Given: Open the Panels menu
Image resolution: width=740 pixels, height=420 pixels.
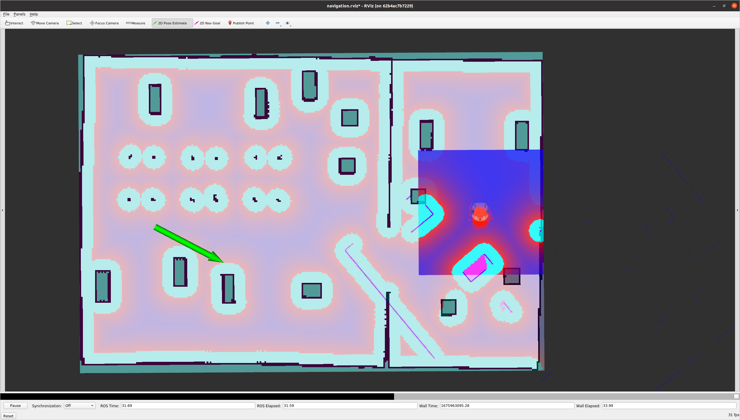Looking at the screenshot, I should click(x=19, y=14).
